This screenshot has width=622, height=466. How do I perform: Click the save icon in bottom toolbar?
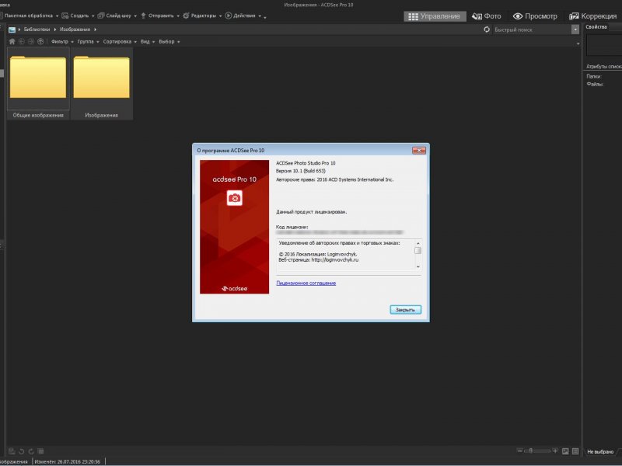[x=12, y=451]
